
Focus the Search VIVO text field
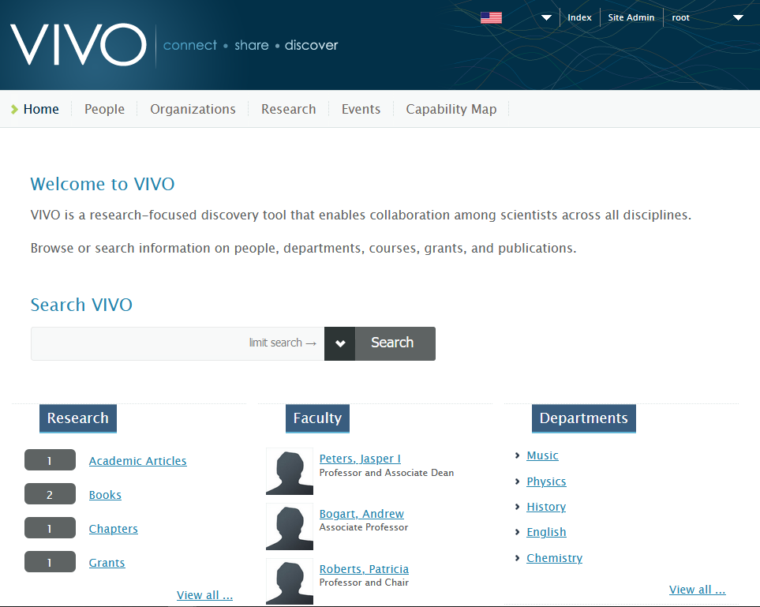point(178,343)
